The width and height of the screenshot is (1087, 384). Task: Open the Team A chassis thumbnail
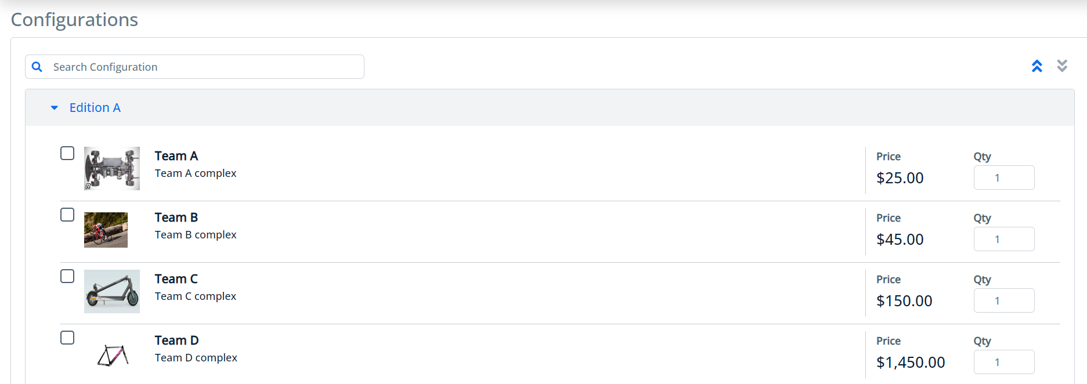[112, 168]
